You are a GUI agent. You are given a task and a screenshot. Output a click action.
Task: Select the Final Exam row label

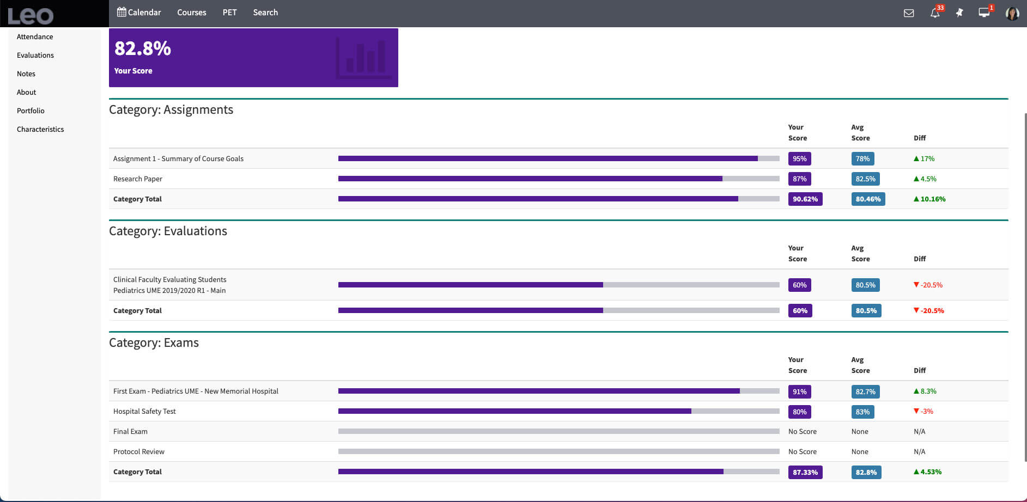130,432
